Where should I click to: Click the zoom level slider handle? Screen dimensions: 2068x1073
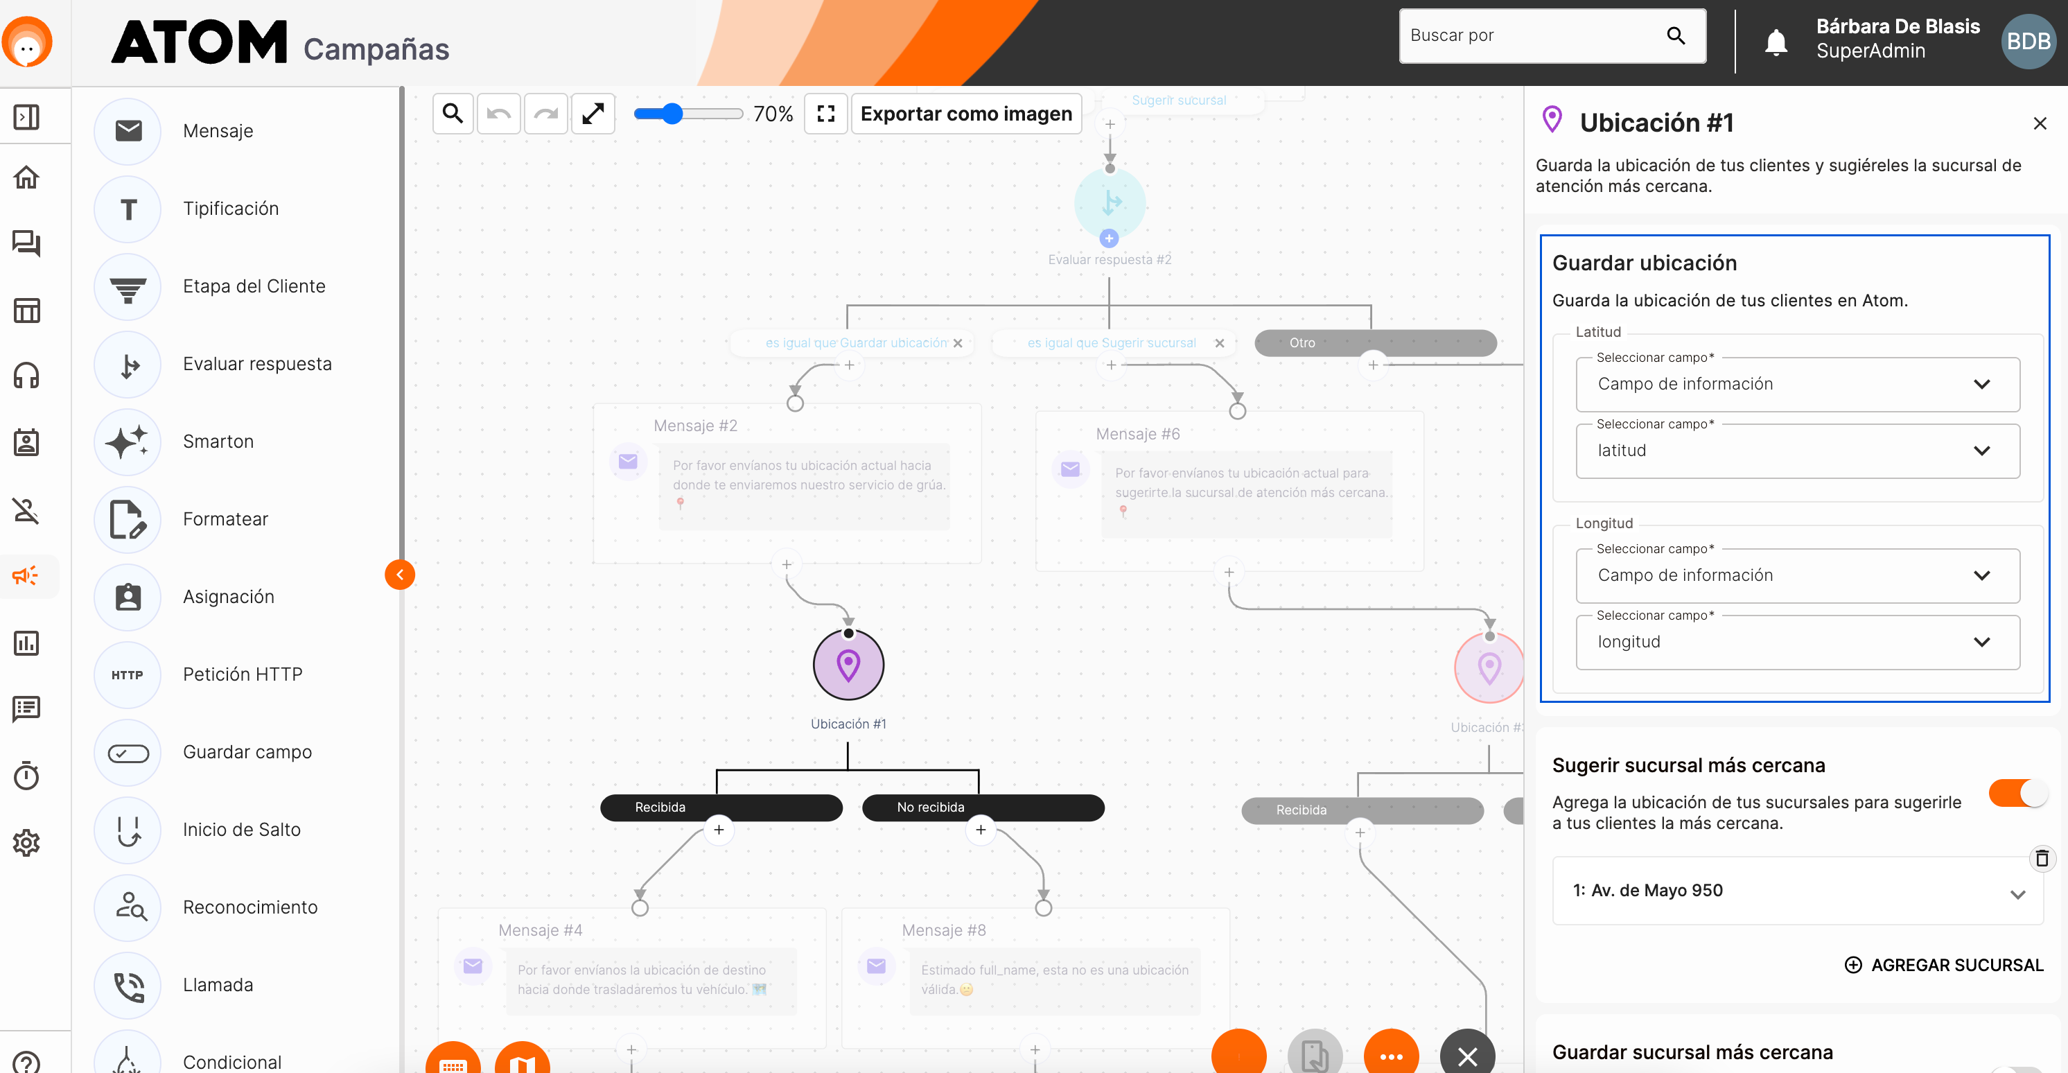(673, 114)
